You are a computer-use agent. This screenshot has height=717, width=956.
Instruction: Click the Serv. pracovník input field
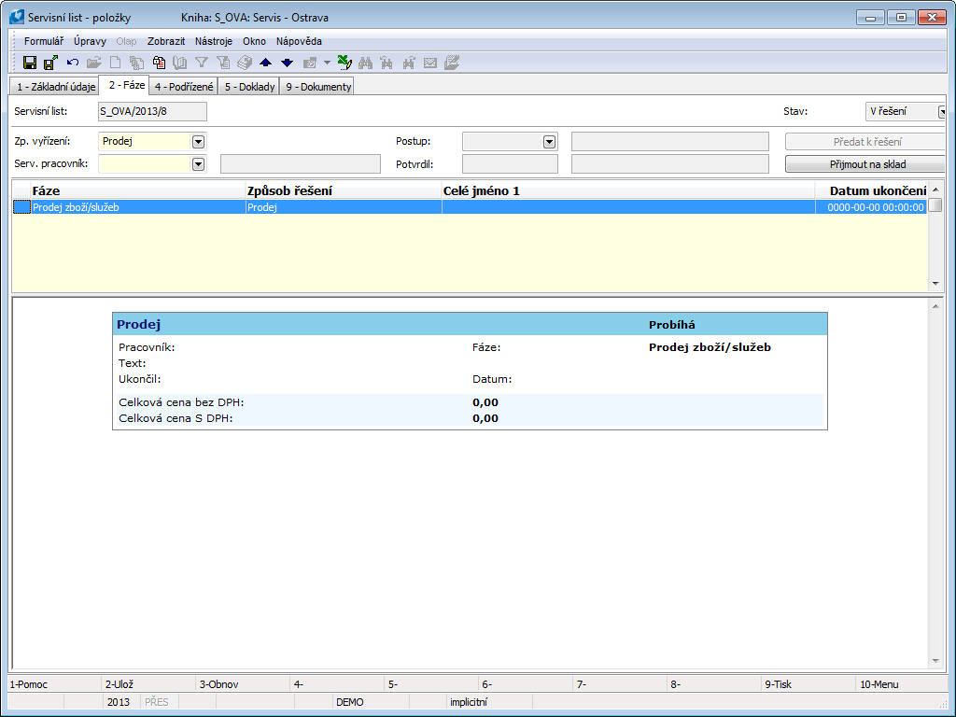click(144, 164)
